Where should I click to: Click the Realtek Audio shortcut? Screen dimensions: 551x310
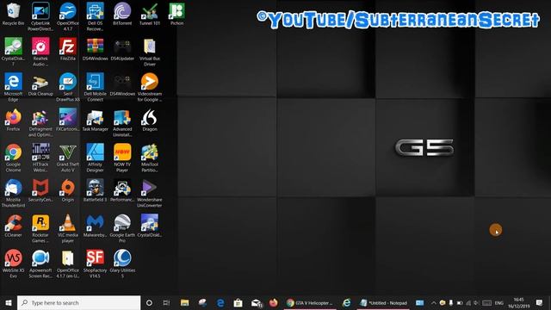click(40, 52)
